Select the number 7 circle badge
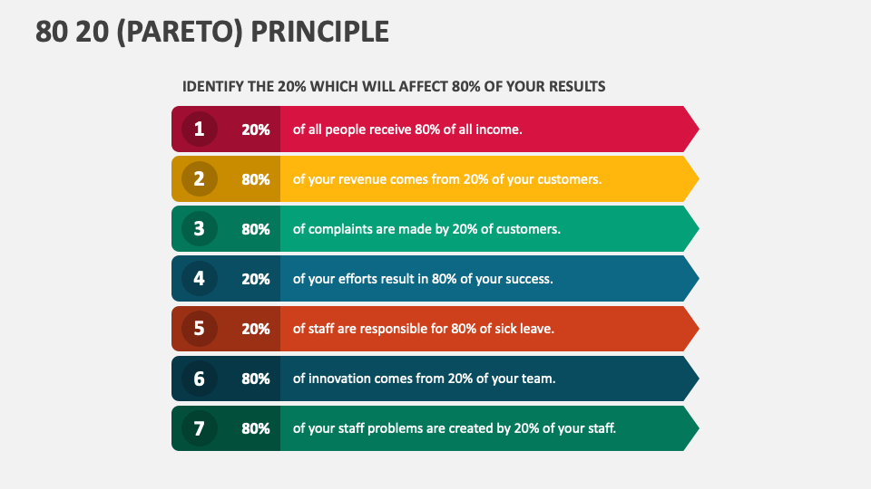The width and height of the screenshot is (871, 489). [x=199, y=428]
